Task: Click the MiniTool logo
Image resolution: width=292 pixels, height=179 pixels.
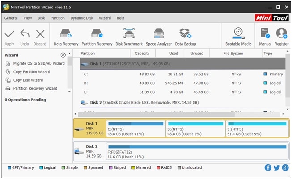Action: click(x=272, y=18)
